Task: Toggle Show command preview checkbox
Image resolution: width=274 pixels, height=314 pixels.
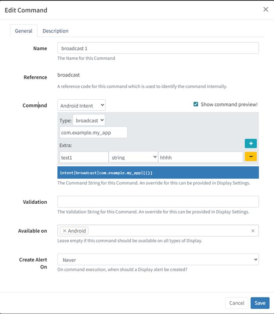Action: tap(196, 104)
